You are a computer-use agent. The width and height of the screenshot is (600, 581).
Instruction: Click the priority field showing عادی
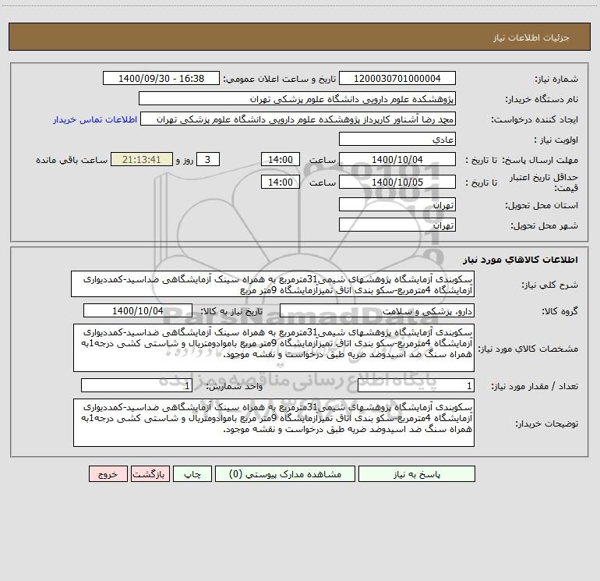397,139
